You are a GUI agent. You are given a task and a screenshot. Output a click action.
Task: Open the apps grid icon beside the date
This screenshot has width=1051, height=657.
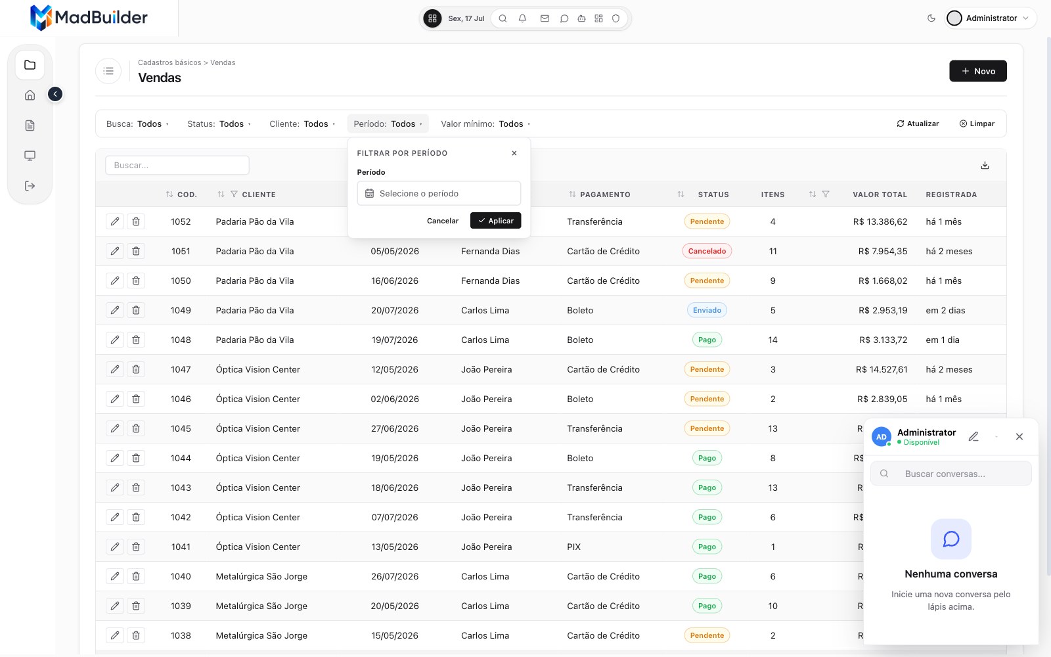coord(432,18)
